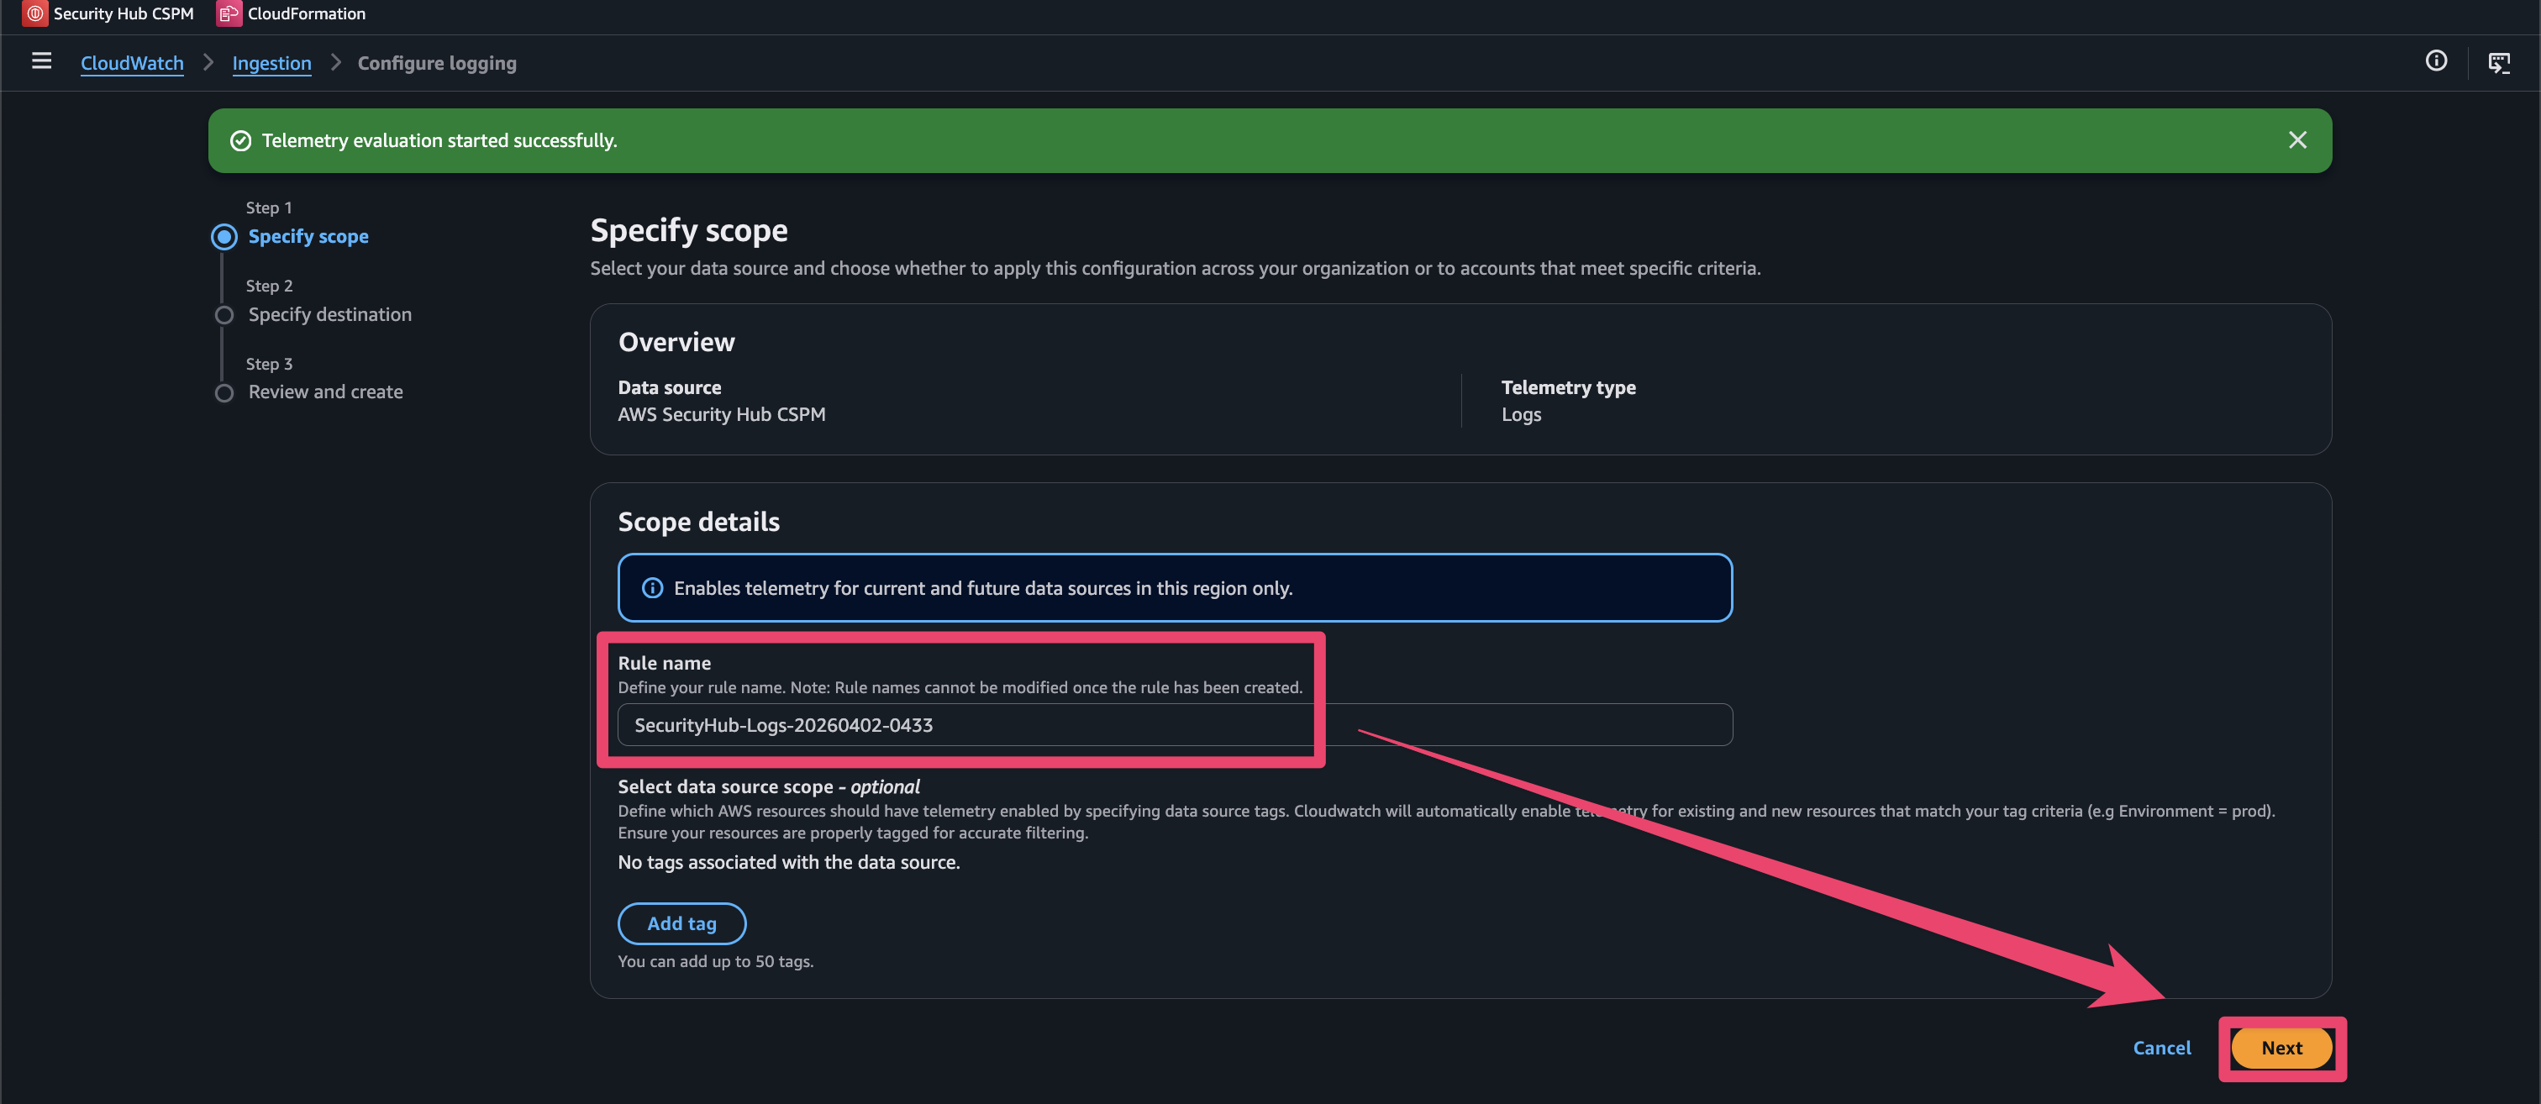This screenshot has height=1104, width=2541.
Task: Click the Cancel link
Action: (2161, 1048)
